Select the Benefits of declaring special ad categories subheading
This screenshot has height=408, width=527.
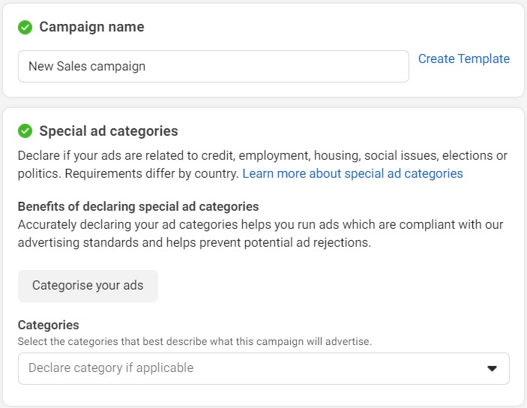[x=138, y=206]
